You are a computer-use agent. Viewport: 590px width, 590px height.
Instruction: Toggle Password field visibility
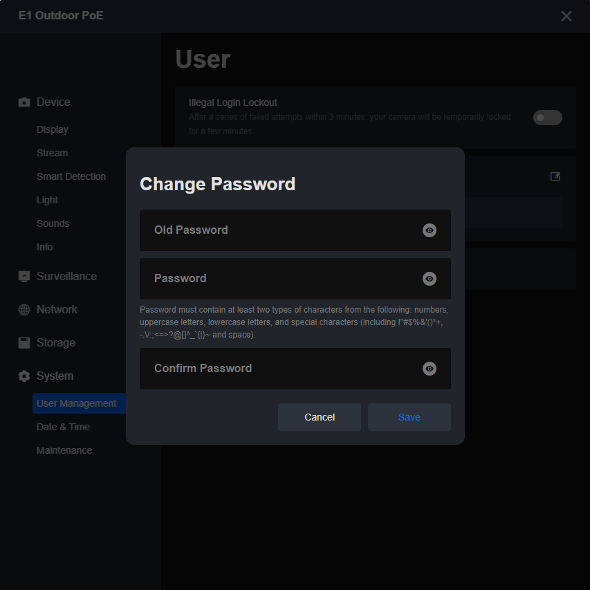click(429, 279)
